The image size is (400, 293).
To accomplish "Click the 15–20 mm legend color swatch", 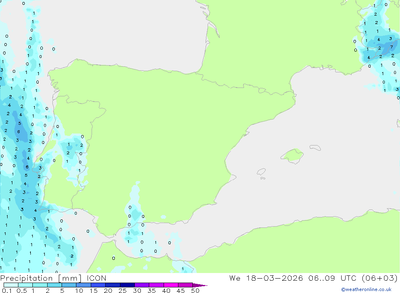I will [98, 285].
